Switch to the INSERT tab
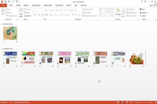The height and width of the screenshot is (104, 157). [18, 5]
